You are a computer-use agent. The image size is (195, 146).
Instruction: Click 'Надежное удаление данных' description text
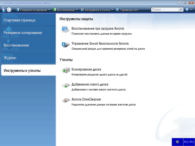[104, 105]
